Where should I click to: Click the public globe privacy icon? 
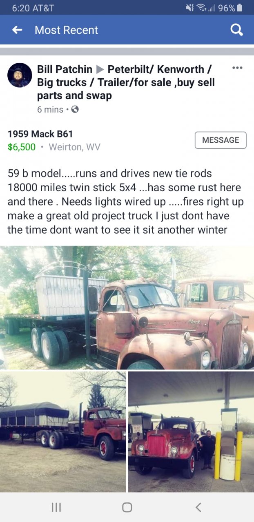coord(75,109)
